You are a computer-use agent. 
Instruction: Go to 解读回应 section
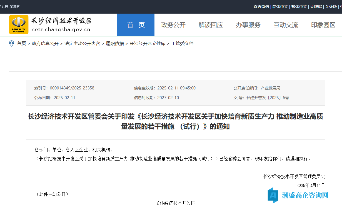(x=211, y=25)
